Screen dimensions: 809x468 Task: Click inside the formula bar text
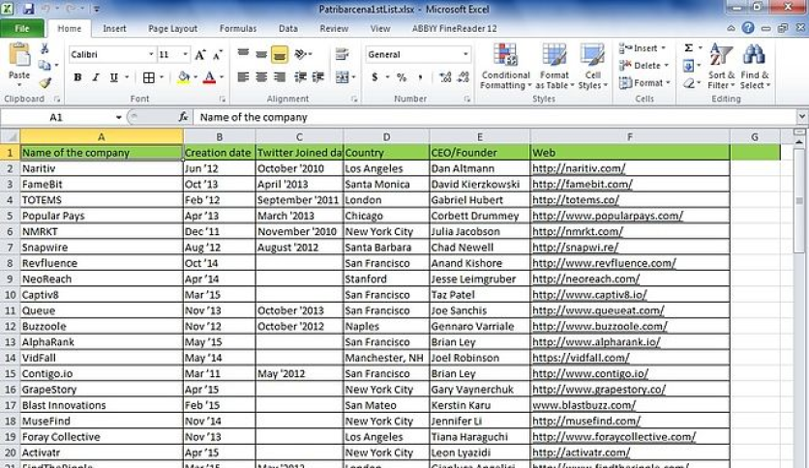254,118
